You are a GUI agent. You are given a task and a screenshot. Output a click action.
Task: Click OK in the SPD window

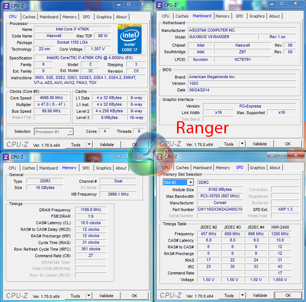coord(288,295)
